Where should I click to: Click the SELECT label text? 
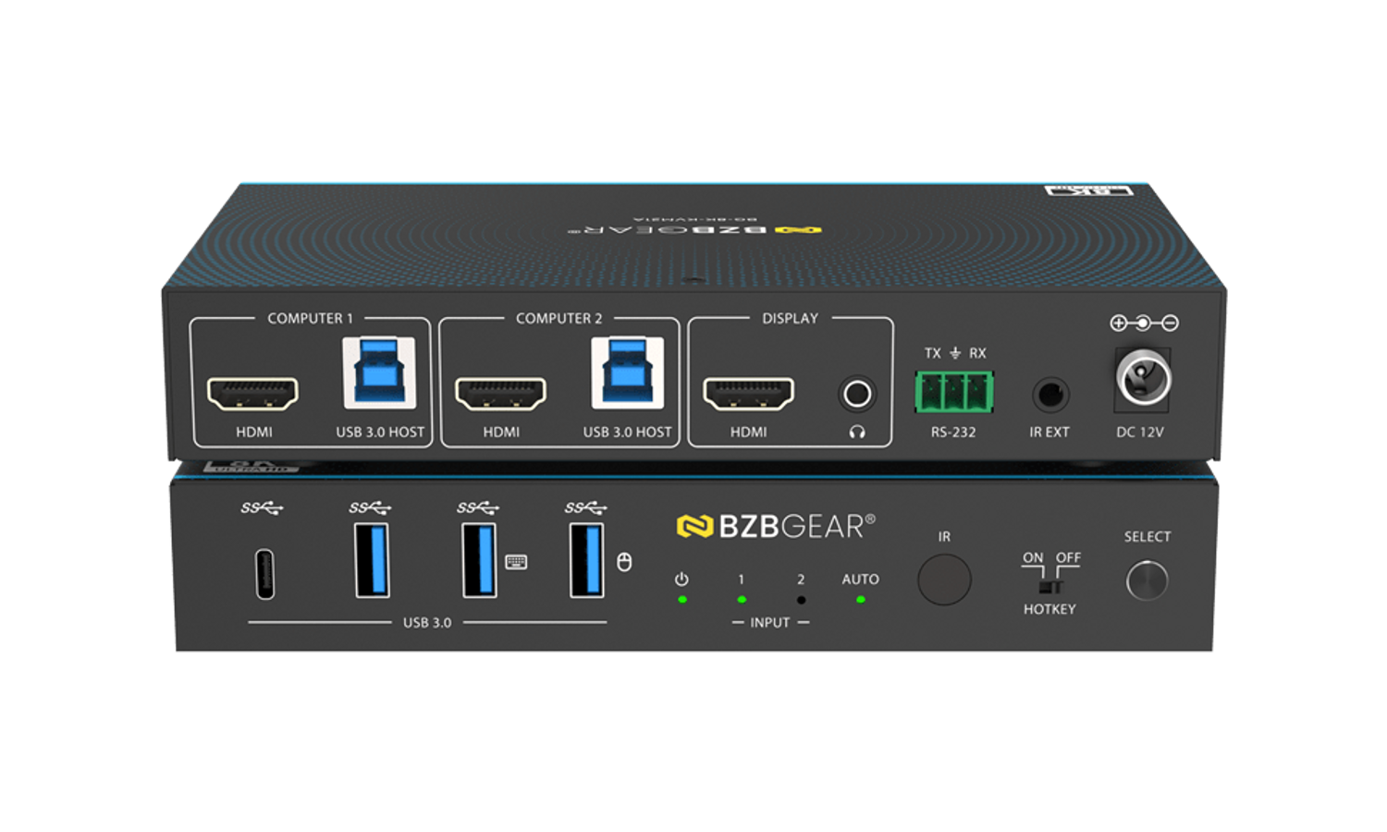point(1148,536)
